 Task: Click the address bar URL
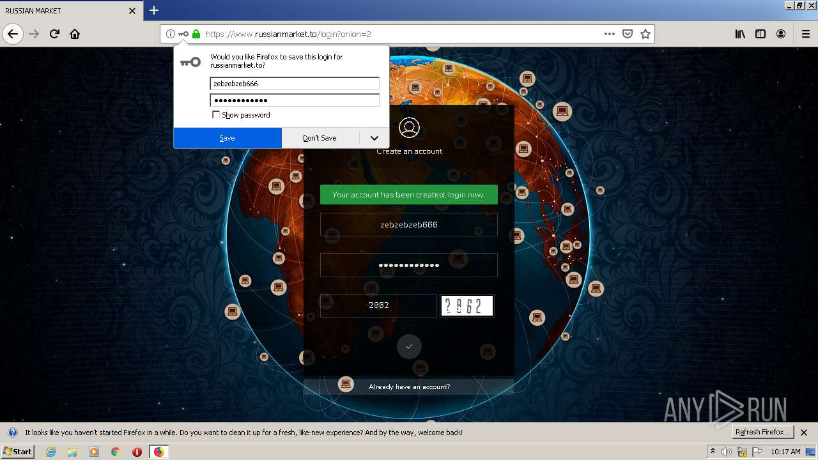(x=401, y=34)
